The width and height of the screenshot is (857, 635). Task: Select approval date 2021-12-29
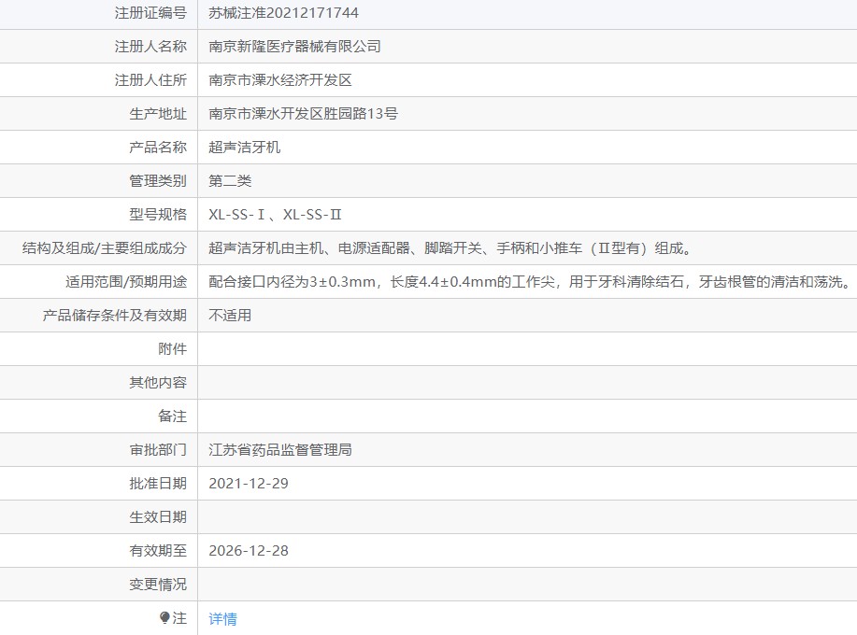coord(249,484)
